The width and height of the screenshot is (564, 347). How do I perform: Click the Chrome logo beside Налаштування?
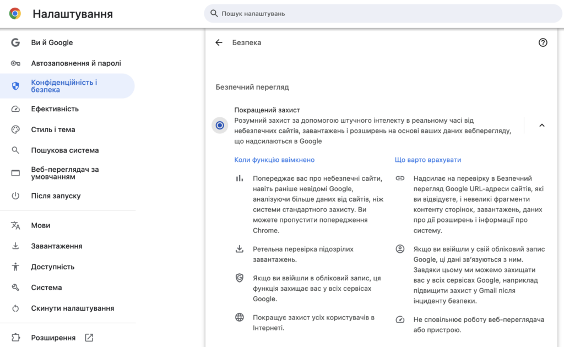[x=16, y=14]
